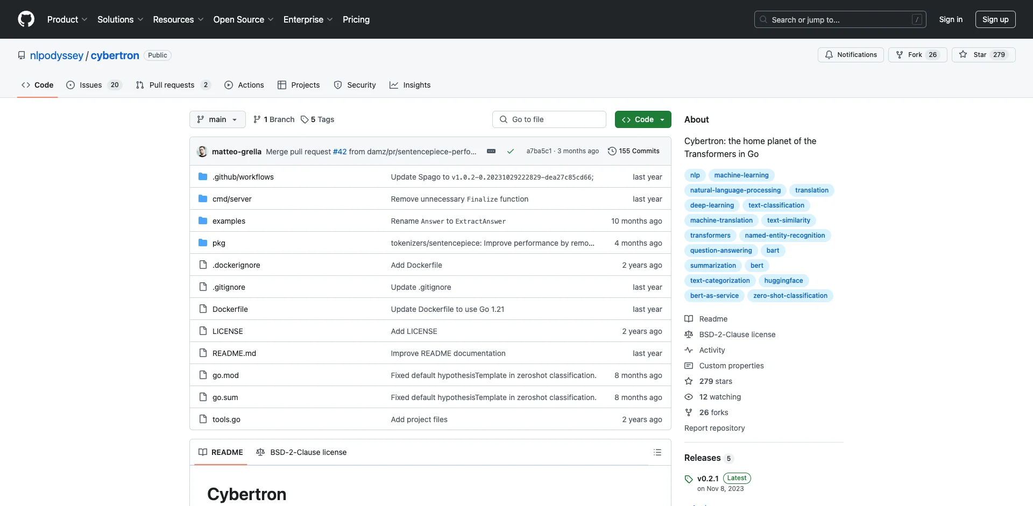Expand the Product menu
The image size is (1033, 506).
67,19
